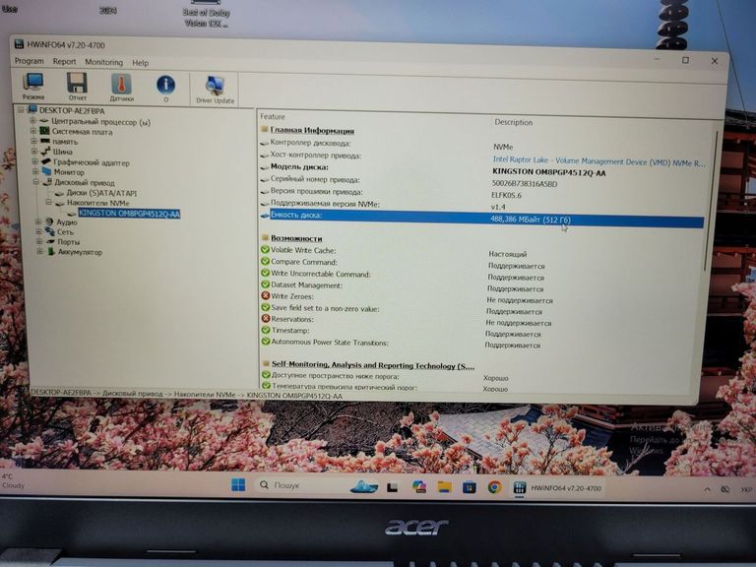Expand the Центральный процессор tree node
This screenshot has width=756, height=567.
pyautogui.click(x=32, y=120)
